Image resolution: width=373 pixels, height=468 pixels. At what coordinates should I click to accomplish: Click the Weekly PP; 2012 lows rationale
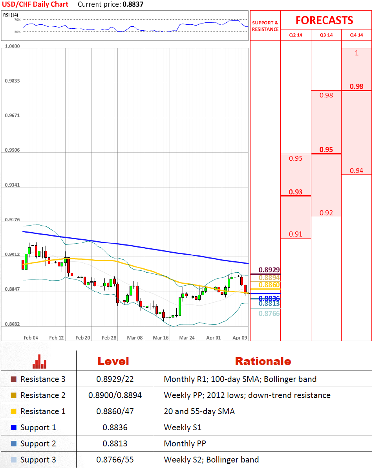pos(247,395)
